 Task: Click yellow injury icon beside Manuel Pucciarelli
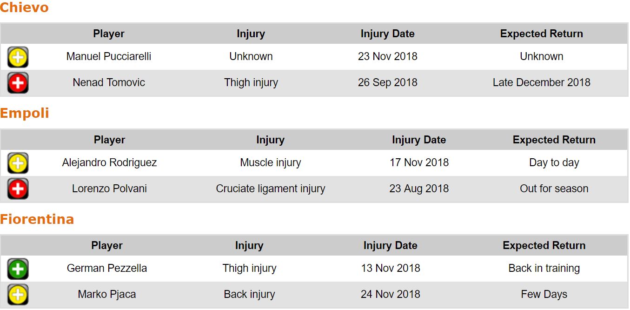pos(18,57)
